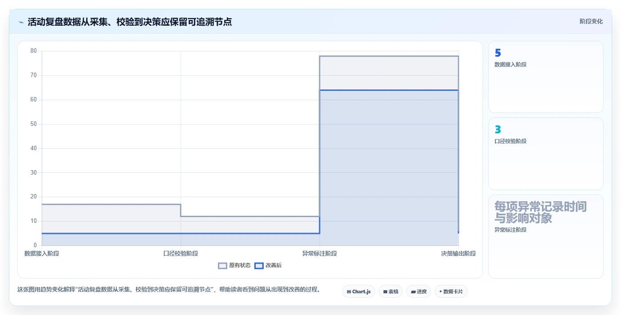Viewport: 621px width, 315px height.
Task: Click the y-axis value 40
Action: click(34, 148)
